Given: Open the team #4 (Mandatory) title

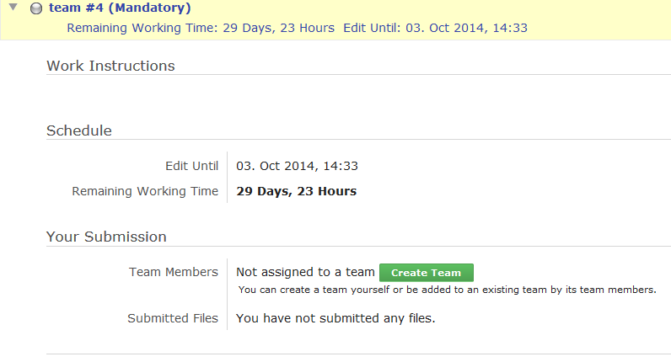Looking at the screenshot, I should coord(120,9).
